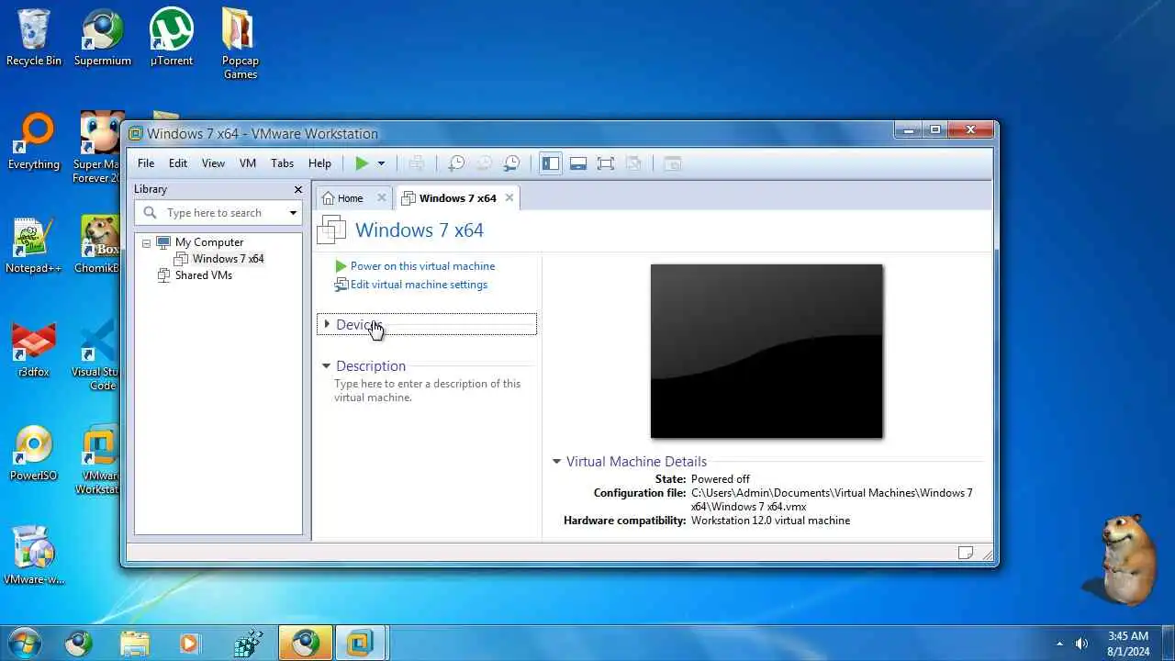
Task: Open the media player taskbar icon
Action: tap(189, 644)
